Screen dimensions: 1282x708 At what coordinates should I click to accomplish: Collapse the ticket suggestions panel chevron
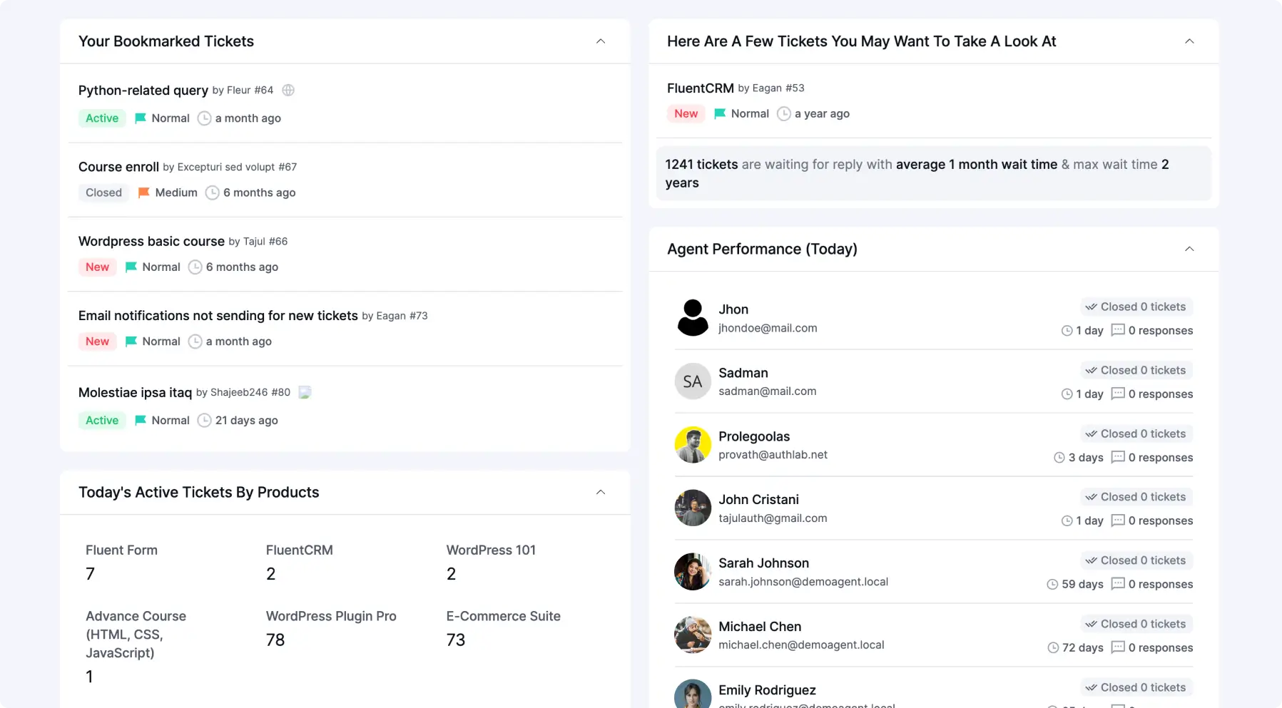[1189, 41]
